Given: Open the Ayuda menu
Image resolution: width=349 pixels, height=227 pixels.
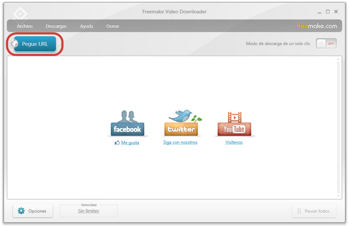Looking at the screenshot, I should pyautogui.click(x=86, y=26).
